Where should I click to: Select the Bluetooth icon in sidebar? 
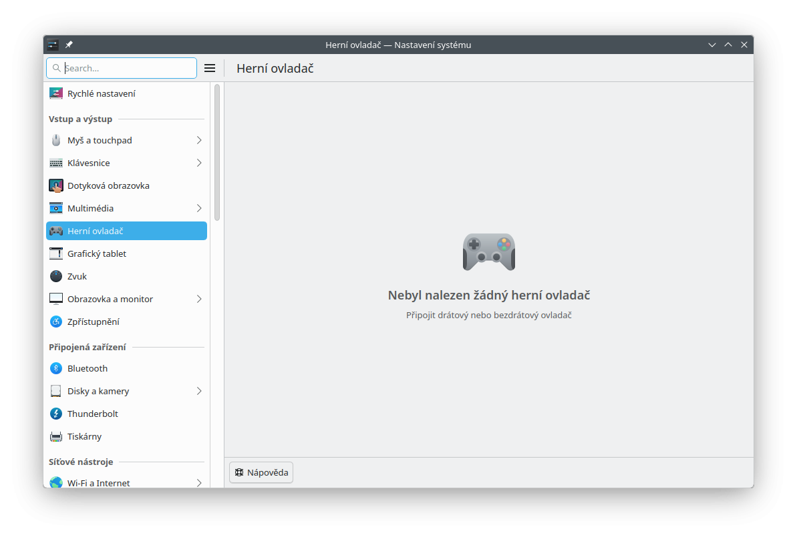(56, 368)
